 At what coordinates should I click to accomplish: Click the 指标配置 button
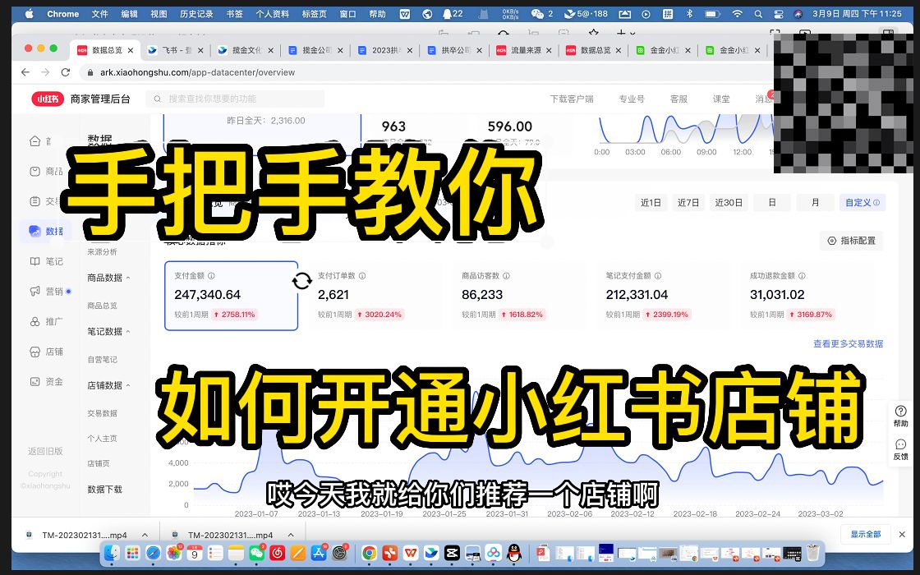pos(851,241)
